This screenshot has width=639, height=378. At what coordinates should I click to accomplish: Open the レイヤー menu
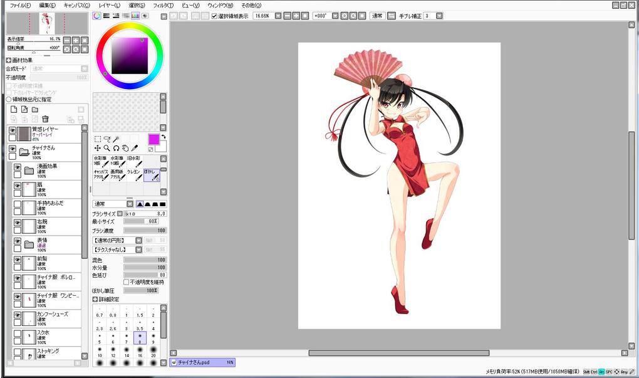coord(110,5)
